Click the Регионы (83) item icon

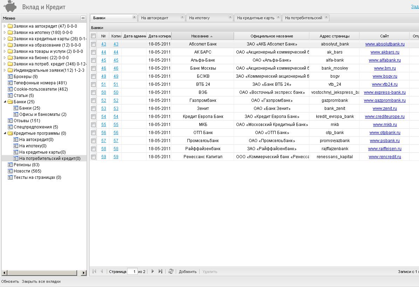point(10,165)
